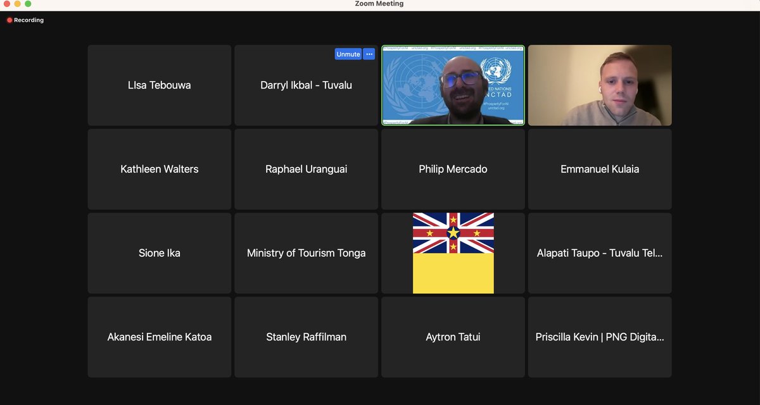Select the UNCTAD background speaker video
The height and width of the screenshot is (405, 760).
click(453, 85)
